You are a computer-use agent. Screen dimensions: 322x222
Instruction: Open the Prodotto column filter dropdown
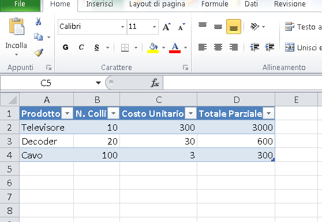click(67, 113)
